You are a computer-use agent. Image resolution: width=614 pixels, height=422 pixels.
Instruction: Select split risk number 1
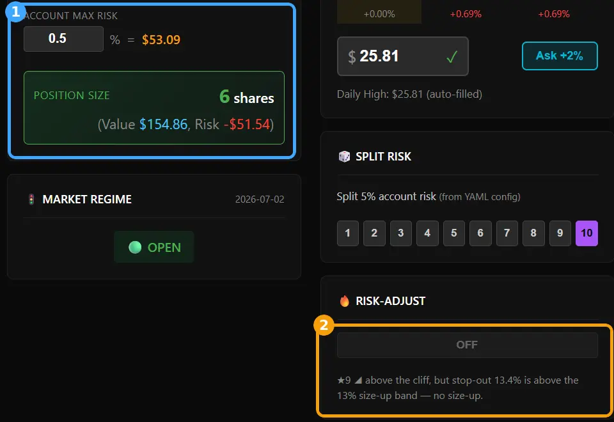348,233
